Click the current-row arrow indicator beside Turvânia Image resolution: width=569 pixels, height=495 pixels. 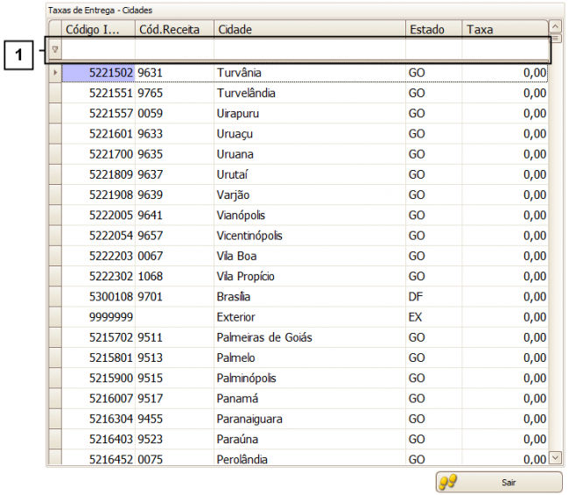55,72
